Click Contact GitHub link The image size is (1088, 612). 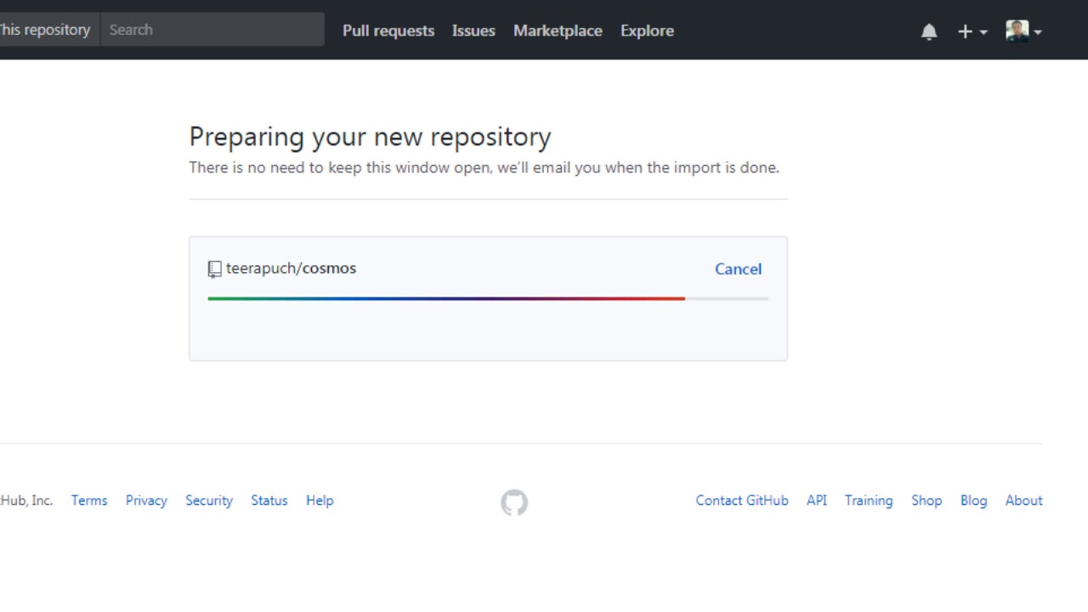(742, 501)
